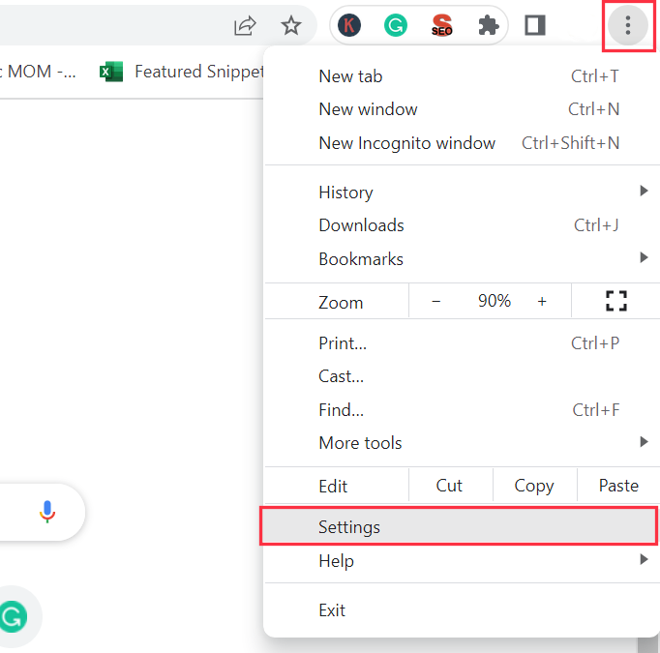Click the Copy button

tap(534, 486)
